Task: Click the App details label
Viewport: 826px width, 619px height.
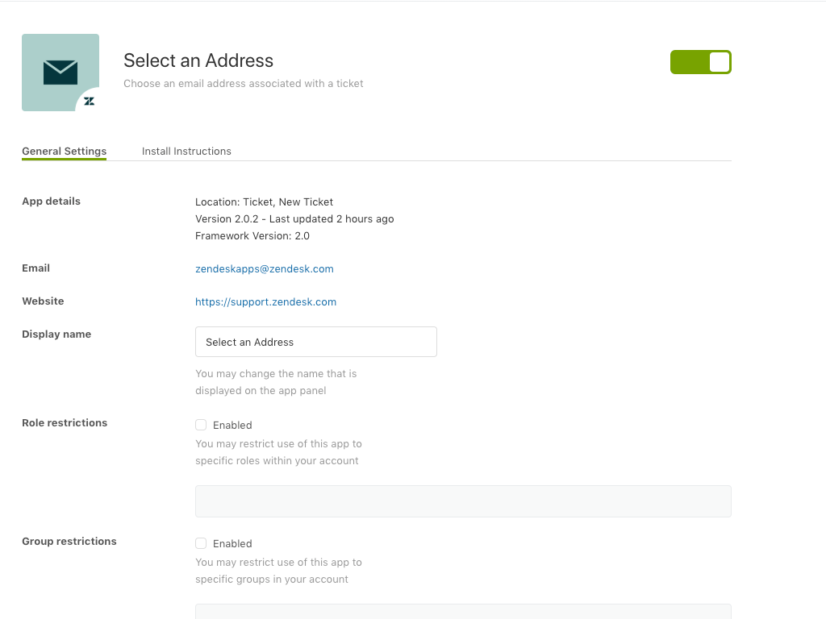Action: [x=51, y=201]
